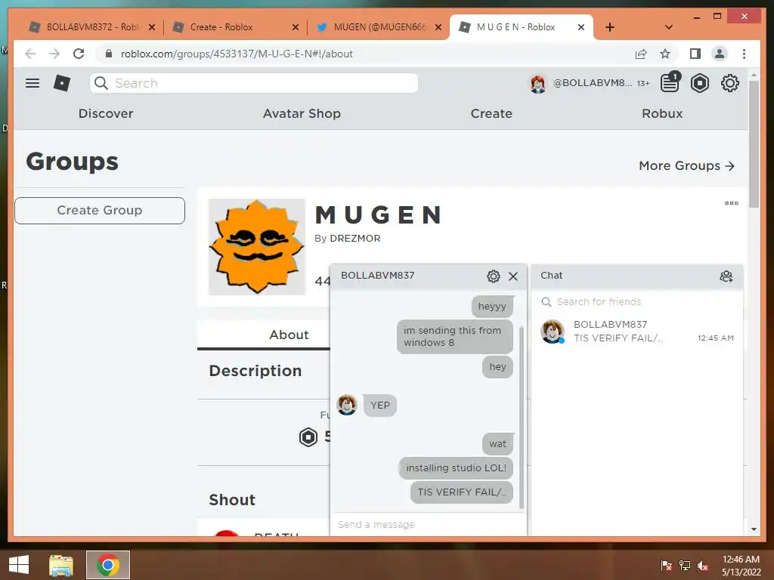This screenshot has width=774, height=580.
Task: Click the Chrome taskbar icon
Action: coord(108,565)
